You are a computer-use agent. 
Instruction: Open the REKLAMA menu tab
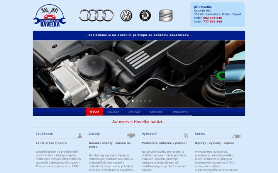[x=180, y=112]
